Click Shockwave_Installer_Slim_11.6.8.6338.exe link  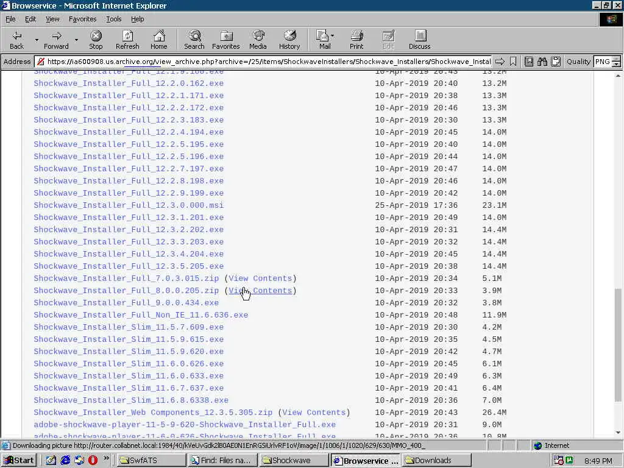(131, 400)
